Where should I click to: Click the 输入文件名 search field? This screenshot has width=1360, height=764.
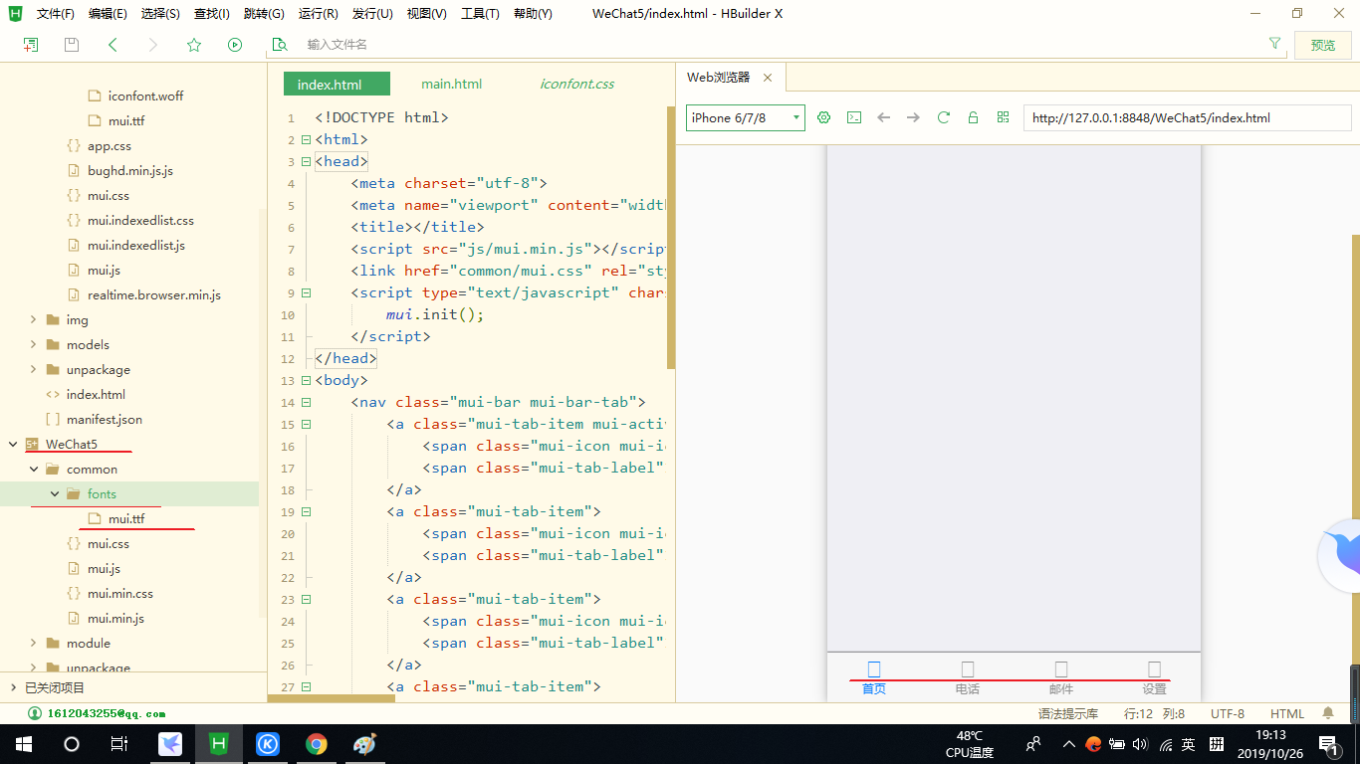(777, 45)
